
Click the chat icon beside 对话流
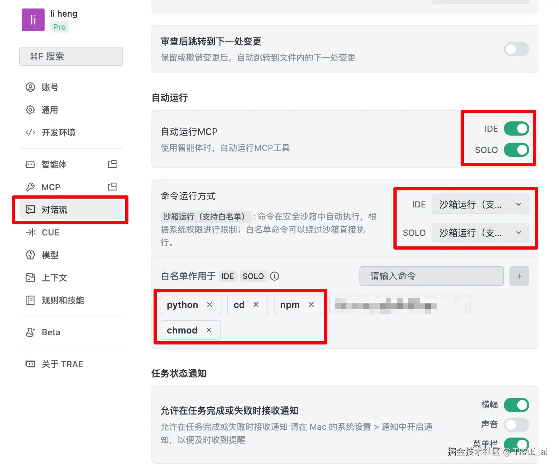tap(30, 210)
